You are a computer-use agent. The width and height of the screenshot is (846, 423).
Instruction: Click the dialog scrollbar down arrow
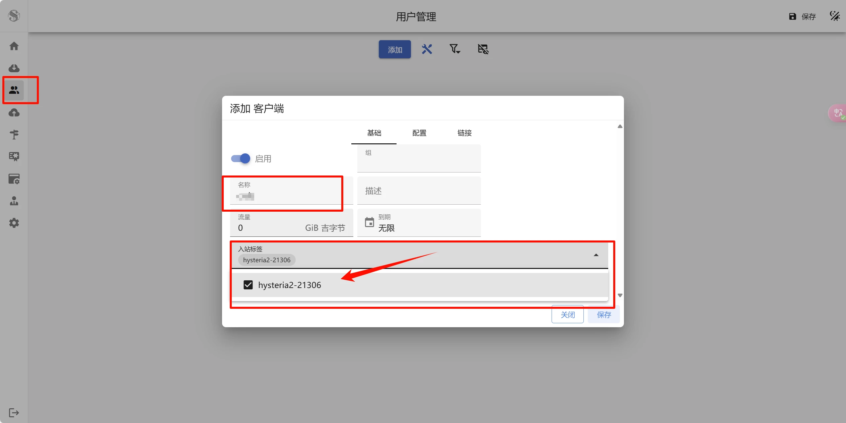click(620, 295)
